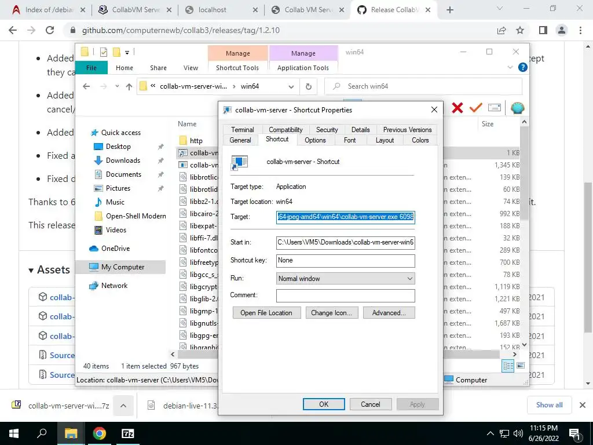The height and width of the screenshot is (445, 593).
Task: Click the volume speaker tray icon
Action: coord(518,433)
